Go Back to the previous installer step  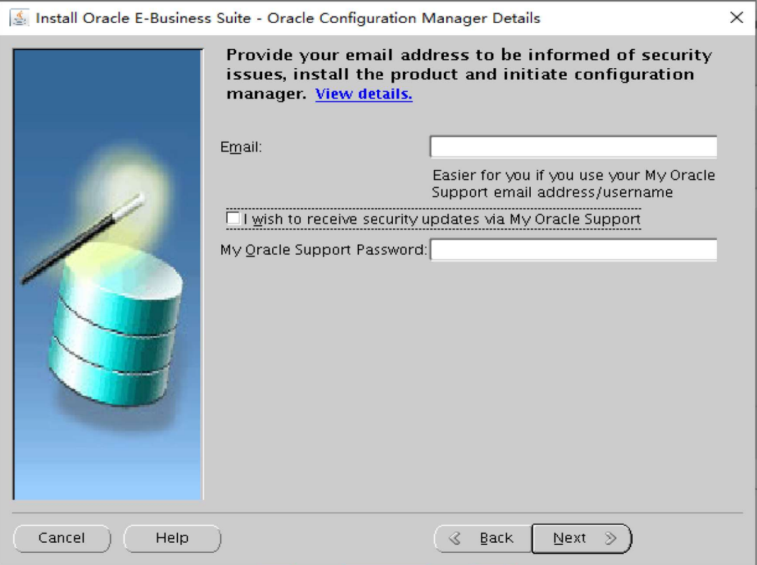coord(483,538)
